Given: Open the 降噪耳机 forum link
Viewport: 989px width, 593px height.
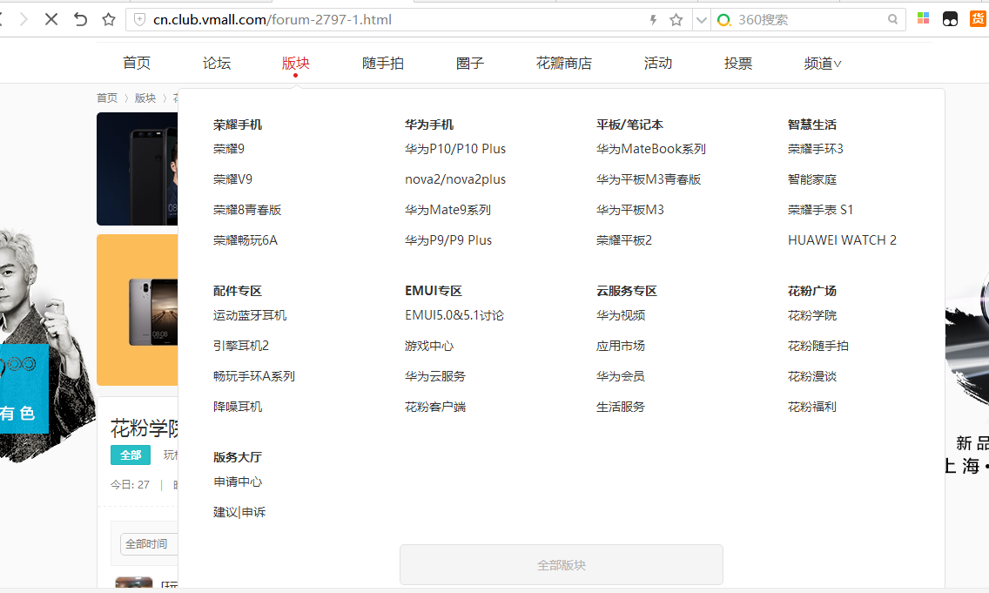Looking at the screenshot, I should [x=238, y=407].
